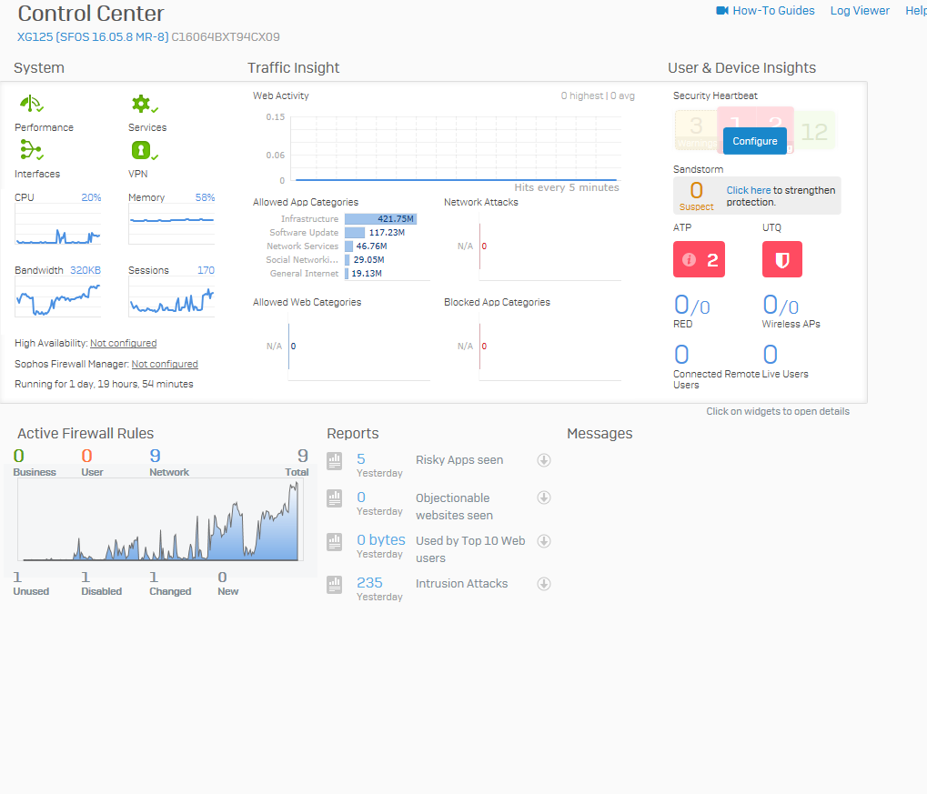Click the Disabled firewall rules count
927x794 pixels.
click(x=86, y=577)
